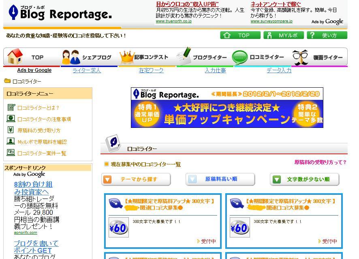Click the 単価アップキャンペーン banner
The width and height of the screenshot is (359, 259).
(227, 108)
